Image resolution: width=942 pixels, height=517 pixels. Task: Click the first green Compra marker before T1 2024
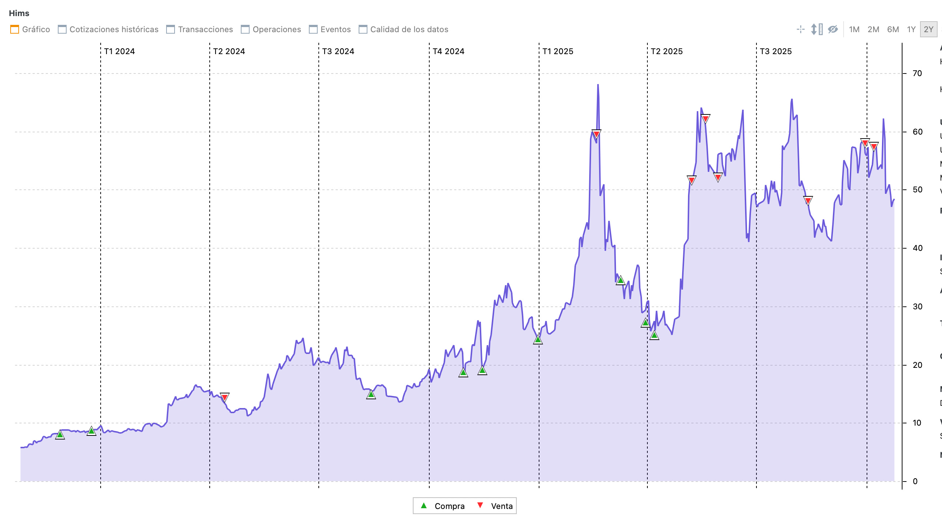[60, 435]
